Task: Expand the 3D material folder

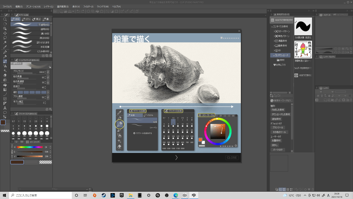Action: (274, 50)
